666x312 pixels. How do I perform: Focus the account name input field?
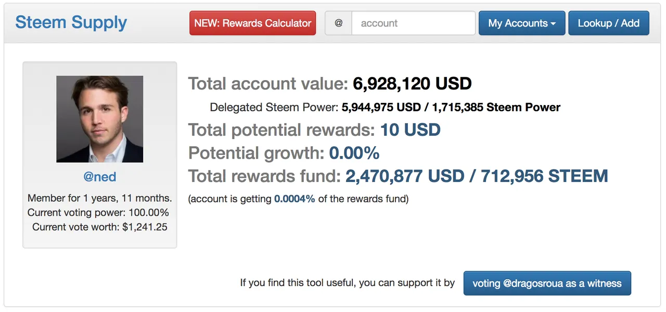coord(413,23)
